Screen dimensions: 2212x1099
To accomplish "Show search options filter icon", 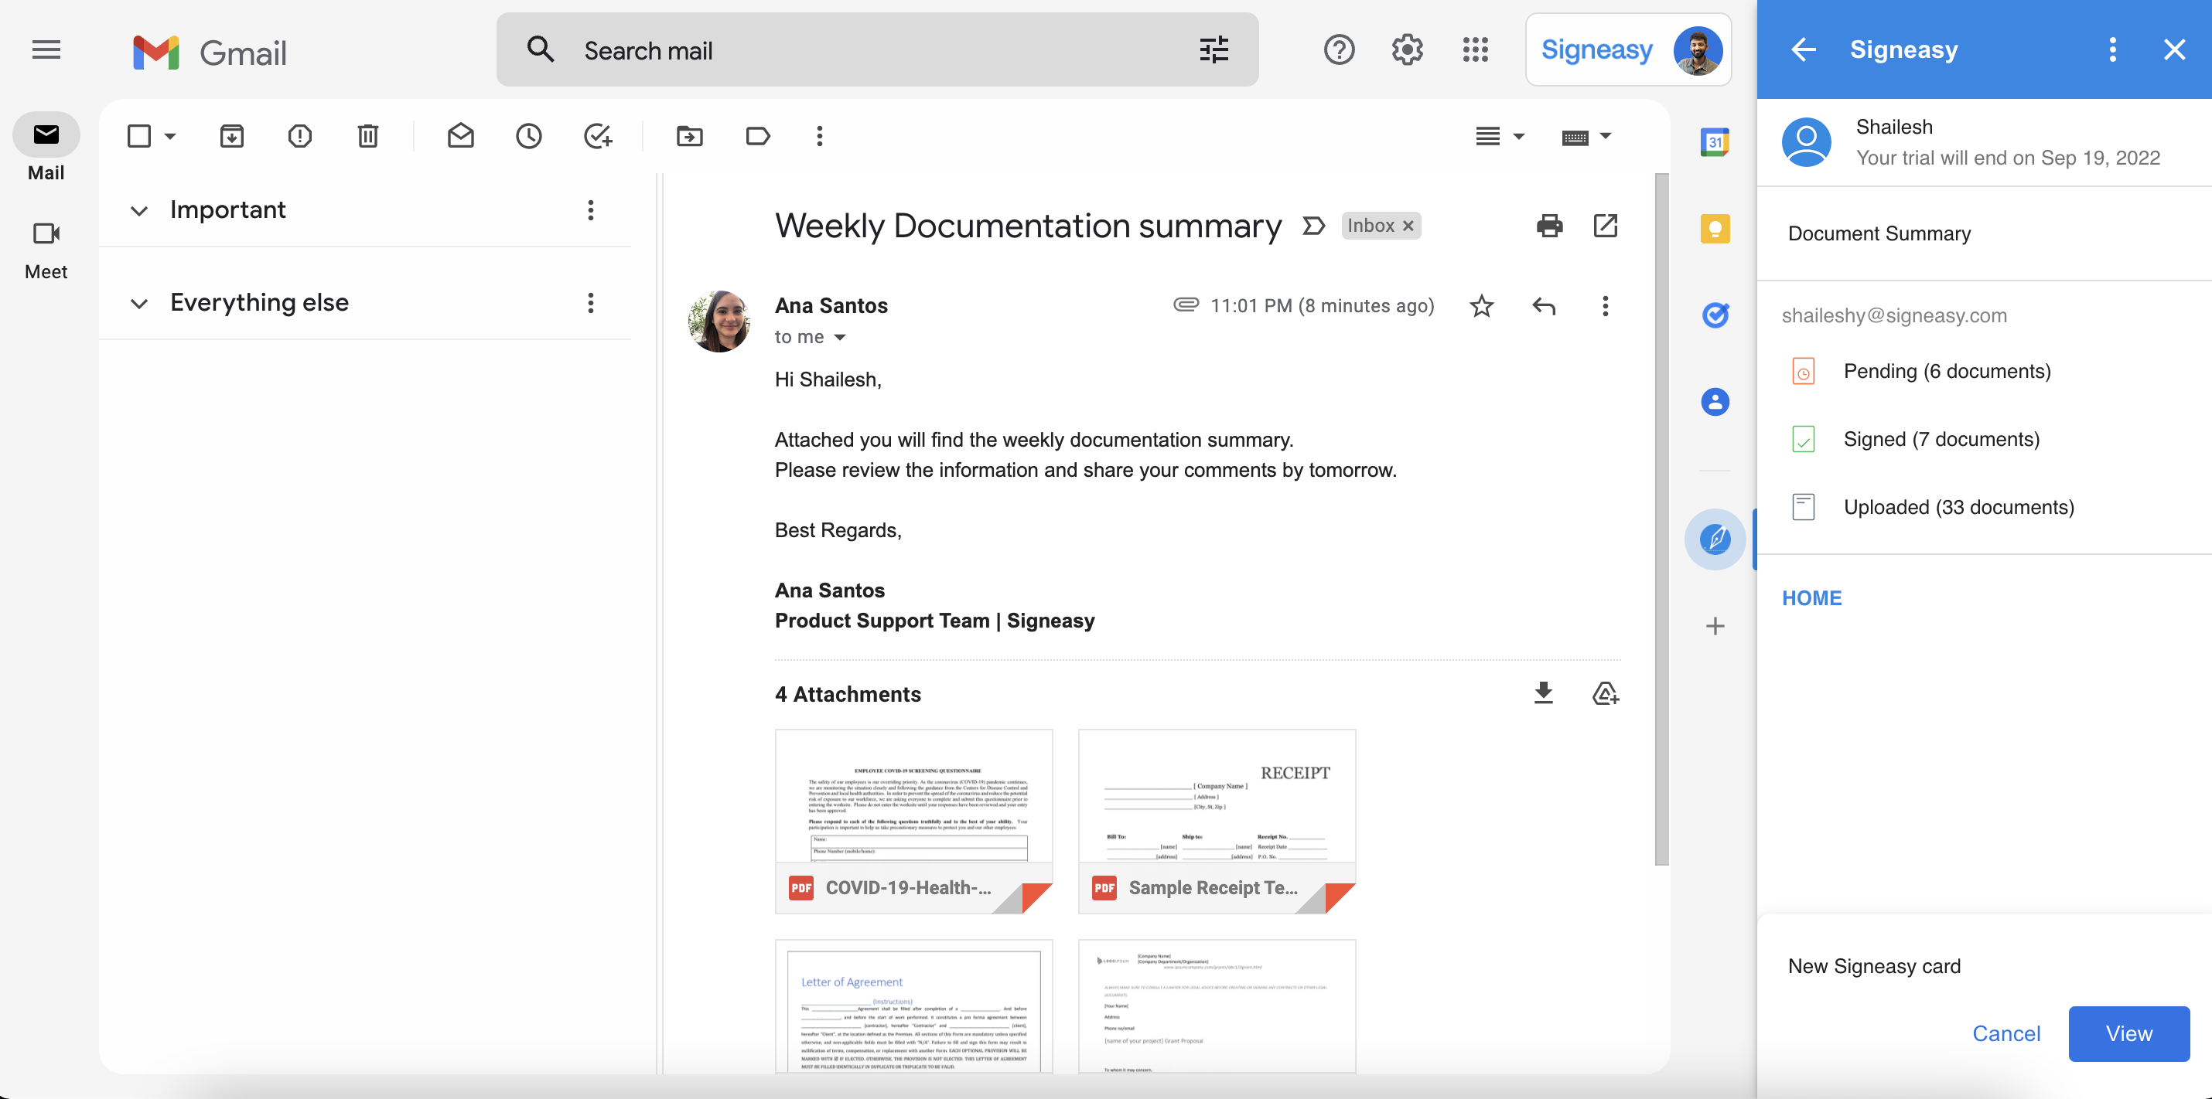I will 1214,49.
